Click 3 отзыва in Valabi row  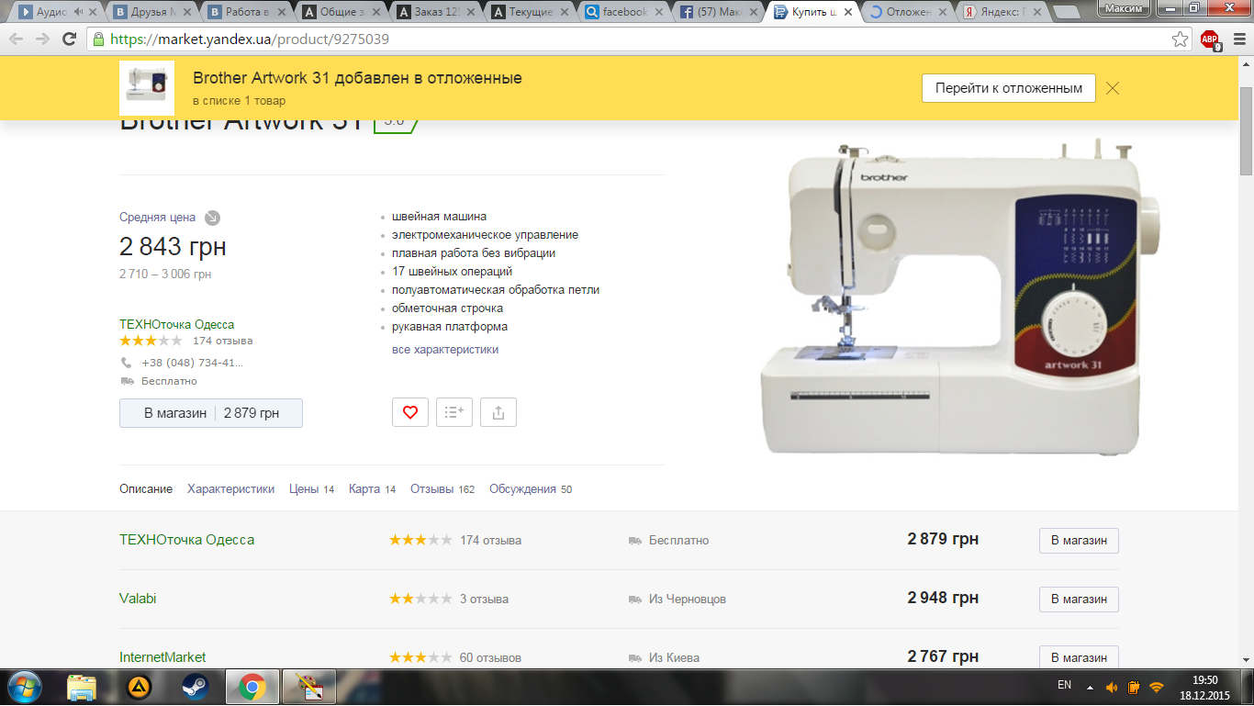tap(484, 599)
